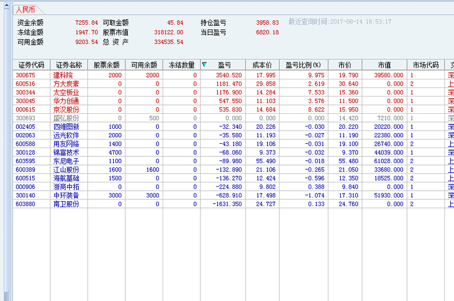454x301 pixels.
Task: Click the 盈亏 sort arrow indicator
Action: (204, 64)
